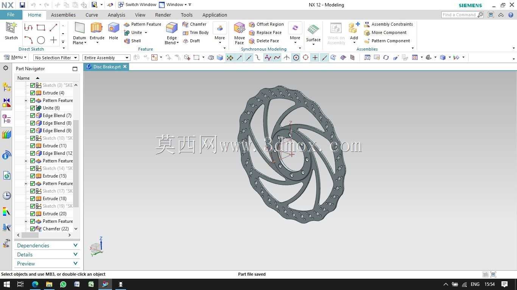Click the Add component button

354,33
